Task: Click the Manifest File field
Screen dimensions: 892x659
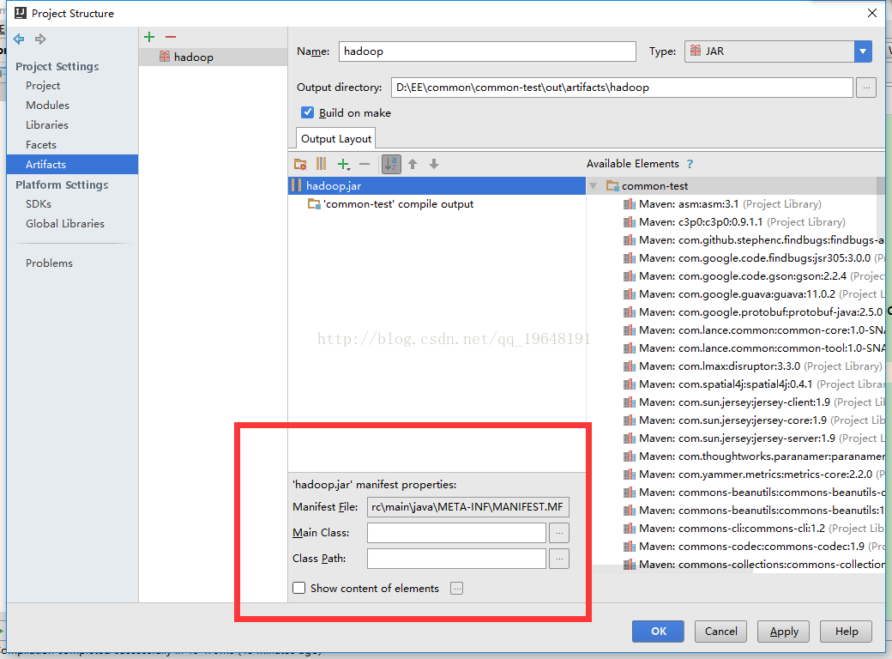Action: (x=468, y=507)
